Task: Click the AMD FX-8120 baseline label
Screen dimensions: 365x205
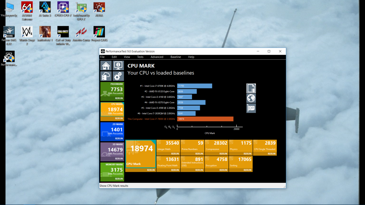Action: [159, 91]
